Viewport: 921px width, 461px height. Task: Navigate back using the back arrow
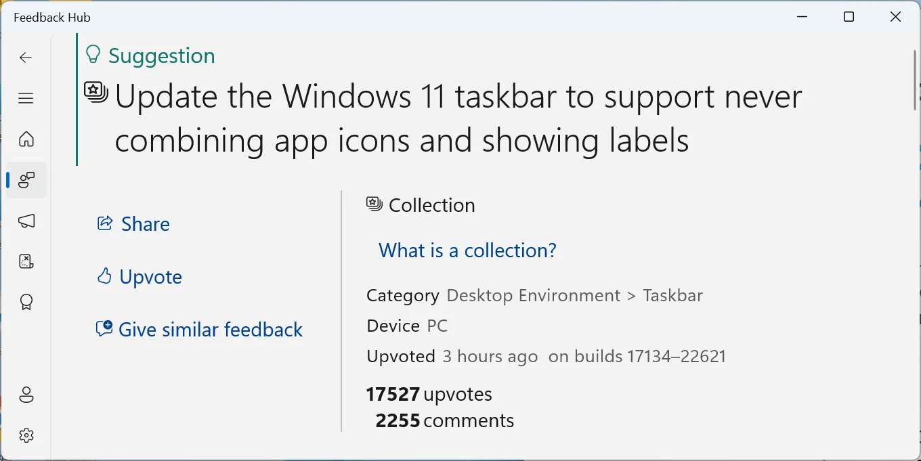26,58
